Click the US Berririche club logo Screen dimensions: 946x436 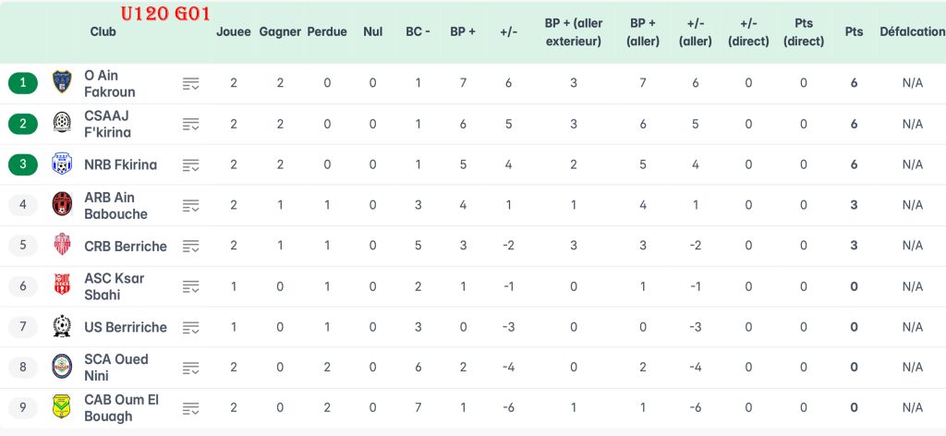click(x=62, y=327)
